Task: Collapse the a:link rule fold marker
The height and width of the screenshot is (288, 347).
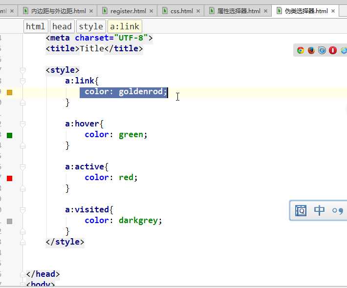Action: click(22, 81)
